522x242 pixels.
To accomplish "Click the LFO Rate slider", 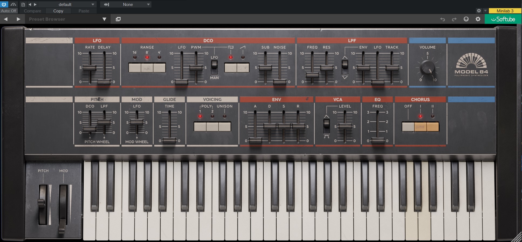I will point(90,68).
